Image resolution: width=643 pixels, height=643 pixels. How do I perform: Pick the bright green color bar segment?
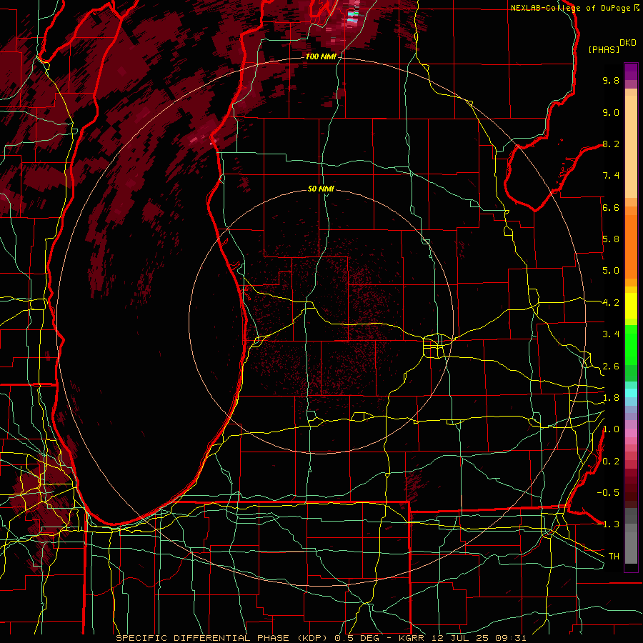pyautogui.click(x=631, y=345)
